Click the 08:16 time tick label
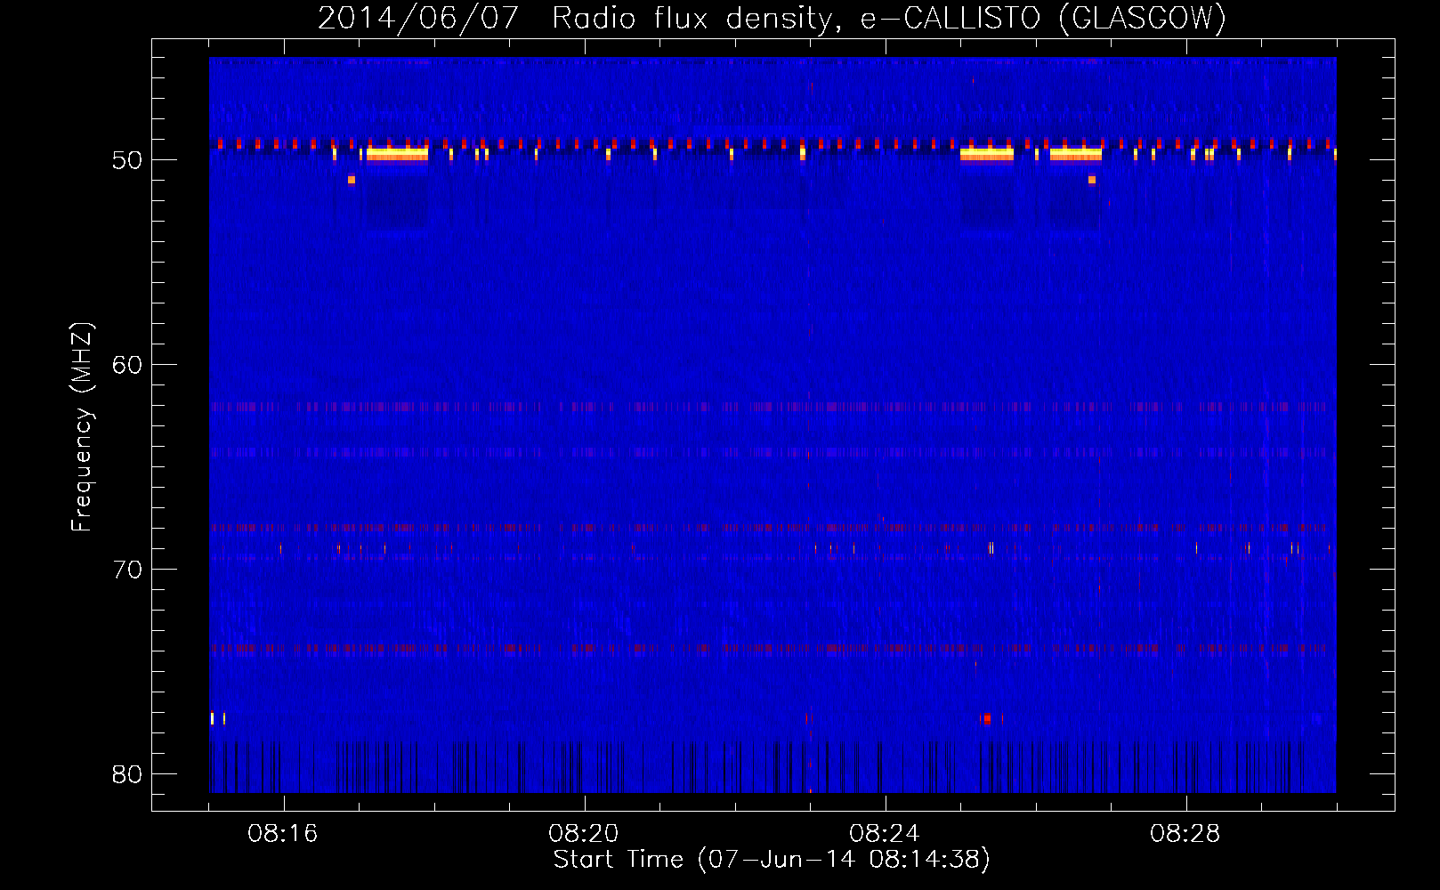The image size is (1440, 890). point(283,834)
